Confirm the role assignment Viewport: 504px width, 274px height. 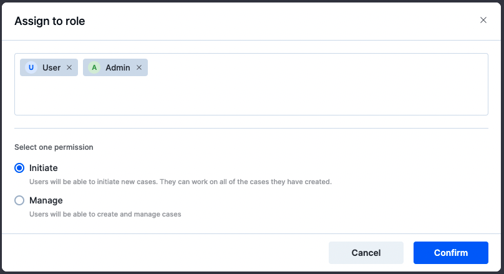pyautogui.click(x=451, y=253)
